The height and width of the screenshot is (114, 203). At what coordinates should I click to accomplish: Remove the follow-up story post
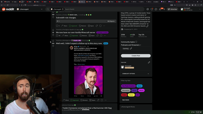(84, 100)
